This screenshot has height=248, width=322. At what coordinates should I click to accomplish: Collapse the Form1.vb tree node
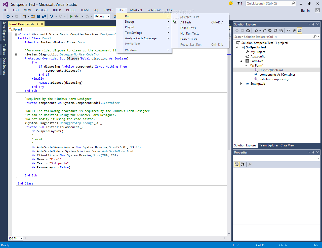tap(241, 61)
